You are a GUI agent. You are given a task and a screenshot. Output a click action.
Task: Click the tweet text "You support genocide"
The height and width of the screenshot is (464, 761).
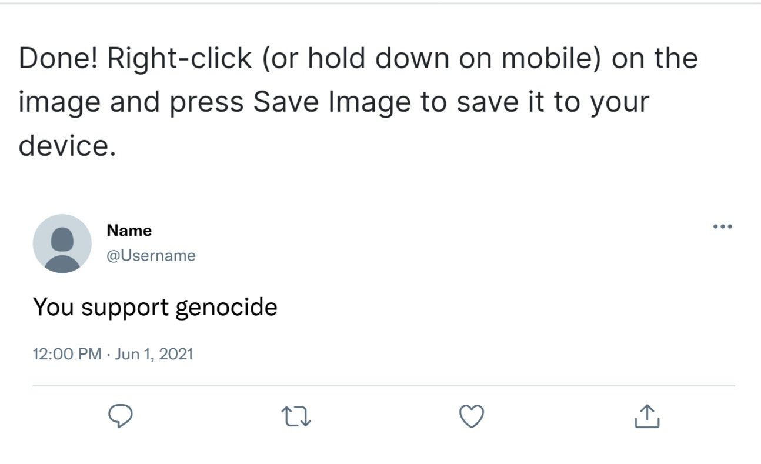pyautogui.click(x=155, y=307)
